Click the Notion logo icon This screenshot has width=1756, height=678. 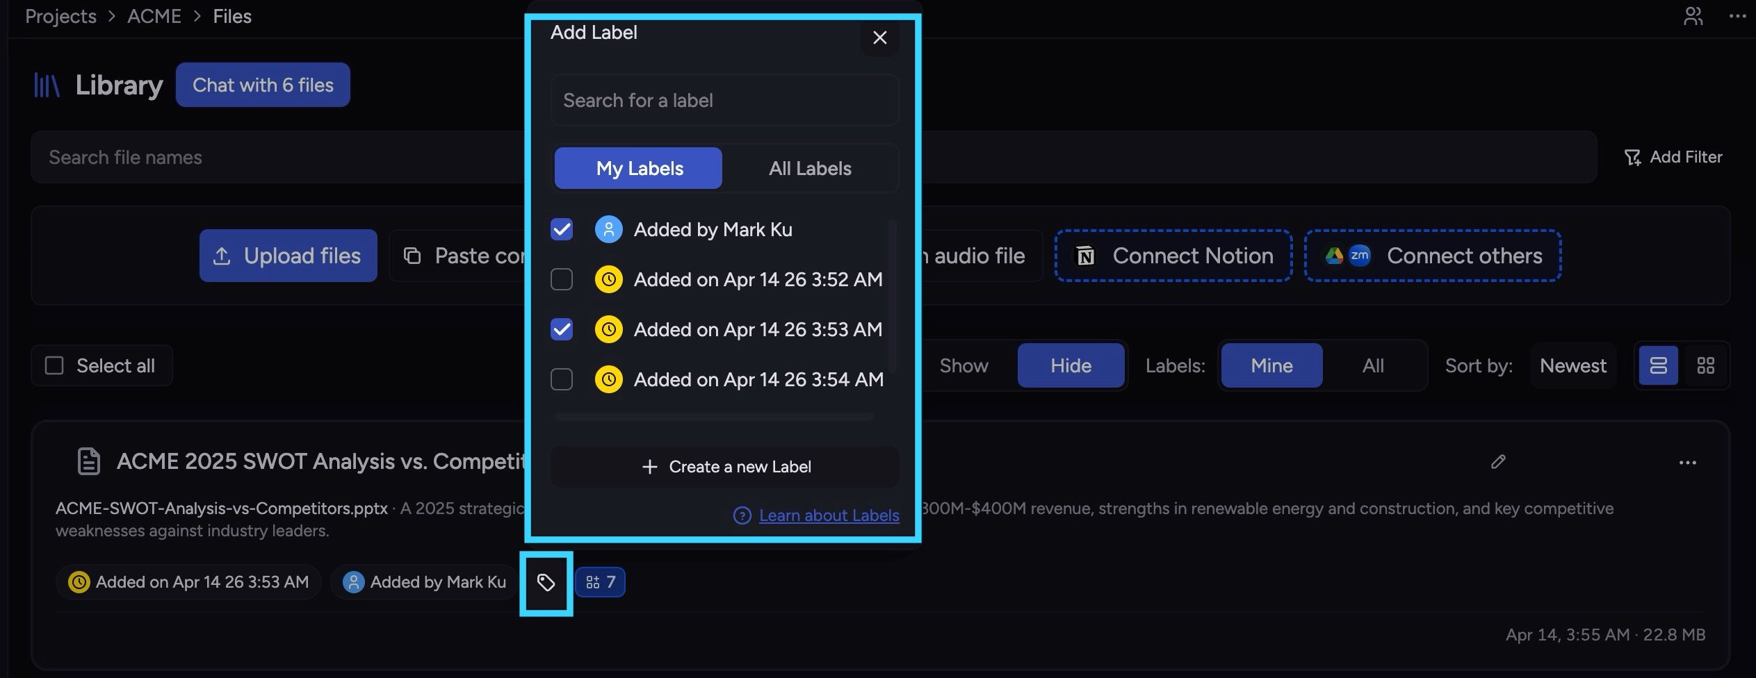click(x=1086, y=256)
